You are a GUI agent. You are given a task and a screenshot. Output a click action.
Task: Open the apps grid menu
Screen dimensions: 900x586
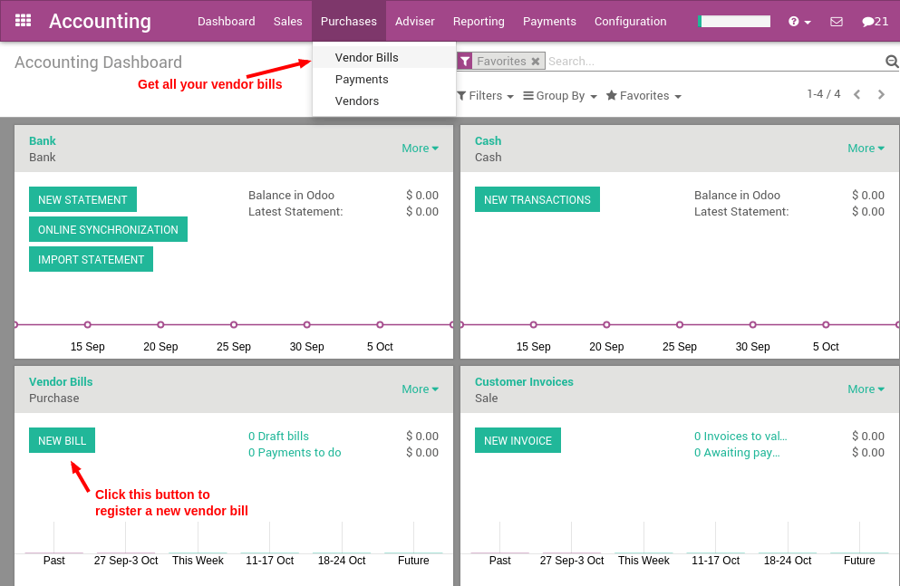pyautogui.click(x=23, y=21)
